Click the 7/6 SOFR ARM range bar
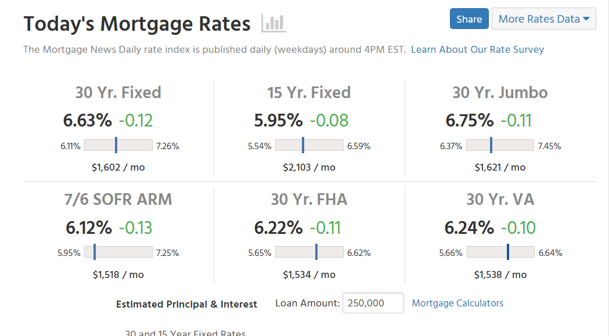This screenshot has width=609, height=336. coord(118,252)
